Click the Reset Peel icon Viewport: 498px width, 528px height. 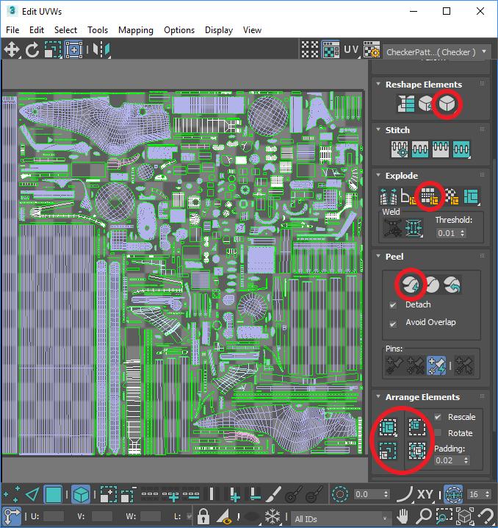[452, 285]
